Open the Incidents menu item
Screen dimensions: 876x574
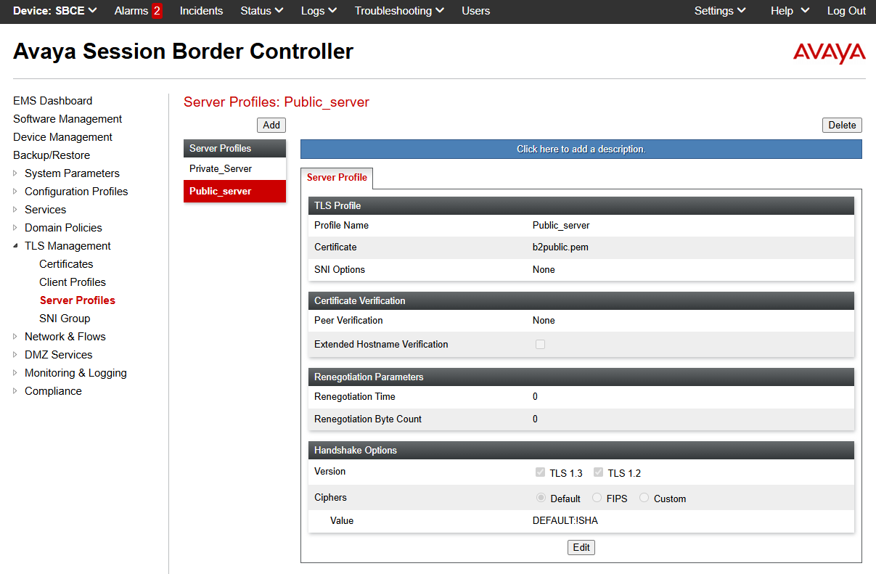click(201, 11)
